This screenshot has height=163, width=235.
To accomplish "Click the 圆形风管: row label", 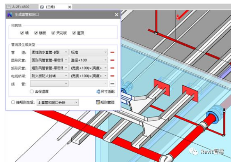I will coord(19,60).
